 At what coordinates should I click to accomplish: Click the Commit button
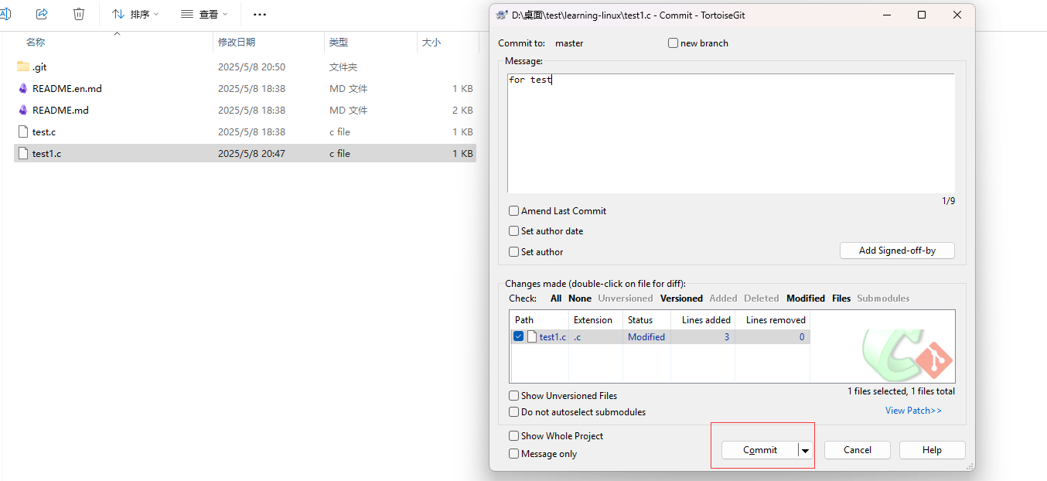(x=760, y=450)
